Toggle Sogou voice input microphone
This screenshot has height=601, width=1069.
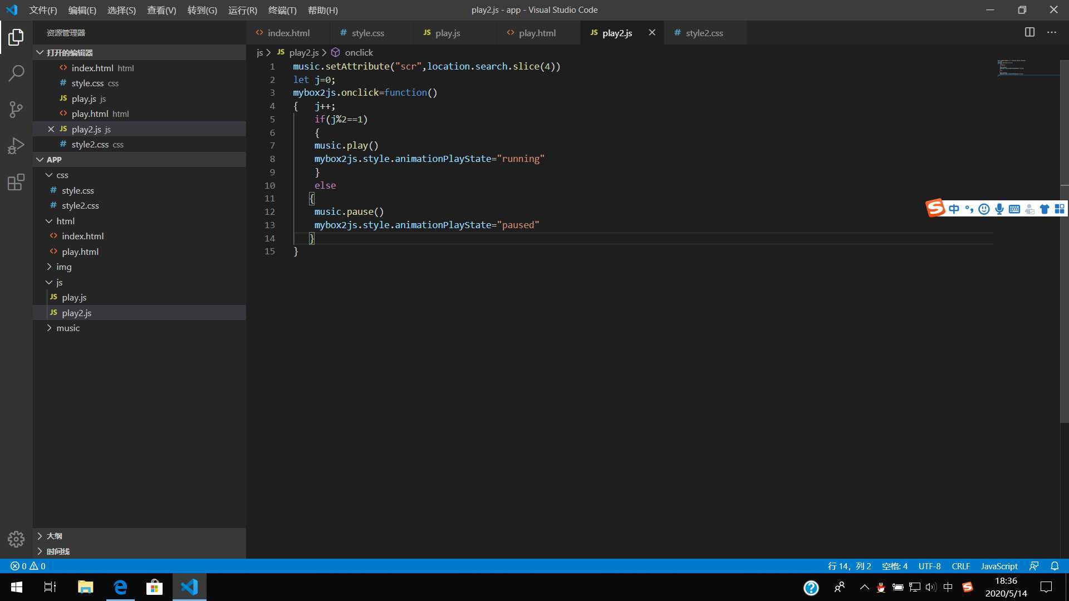999,209
